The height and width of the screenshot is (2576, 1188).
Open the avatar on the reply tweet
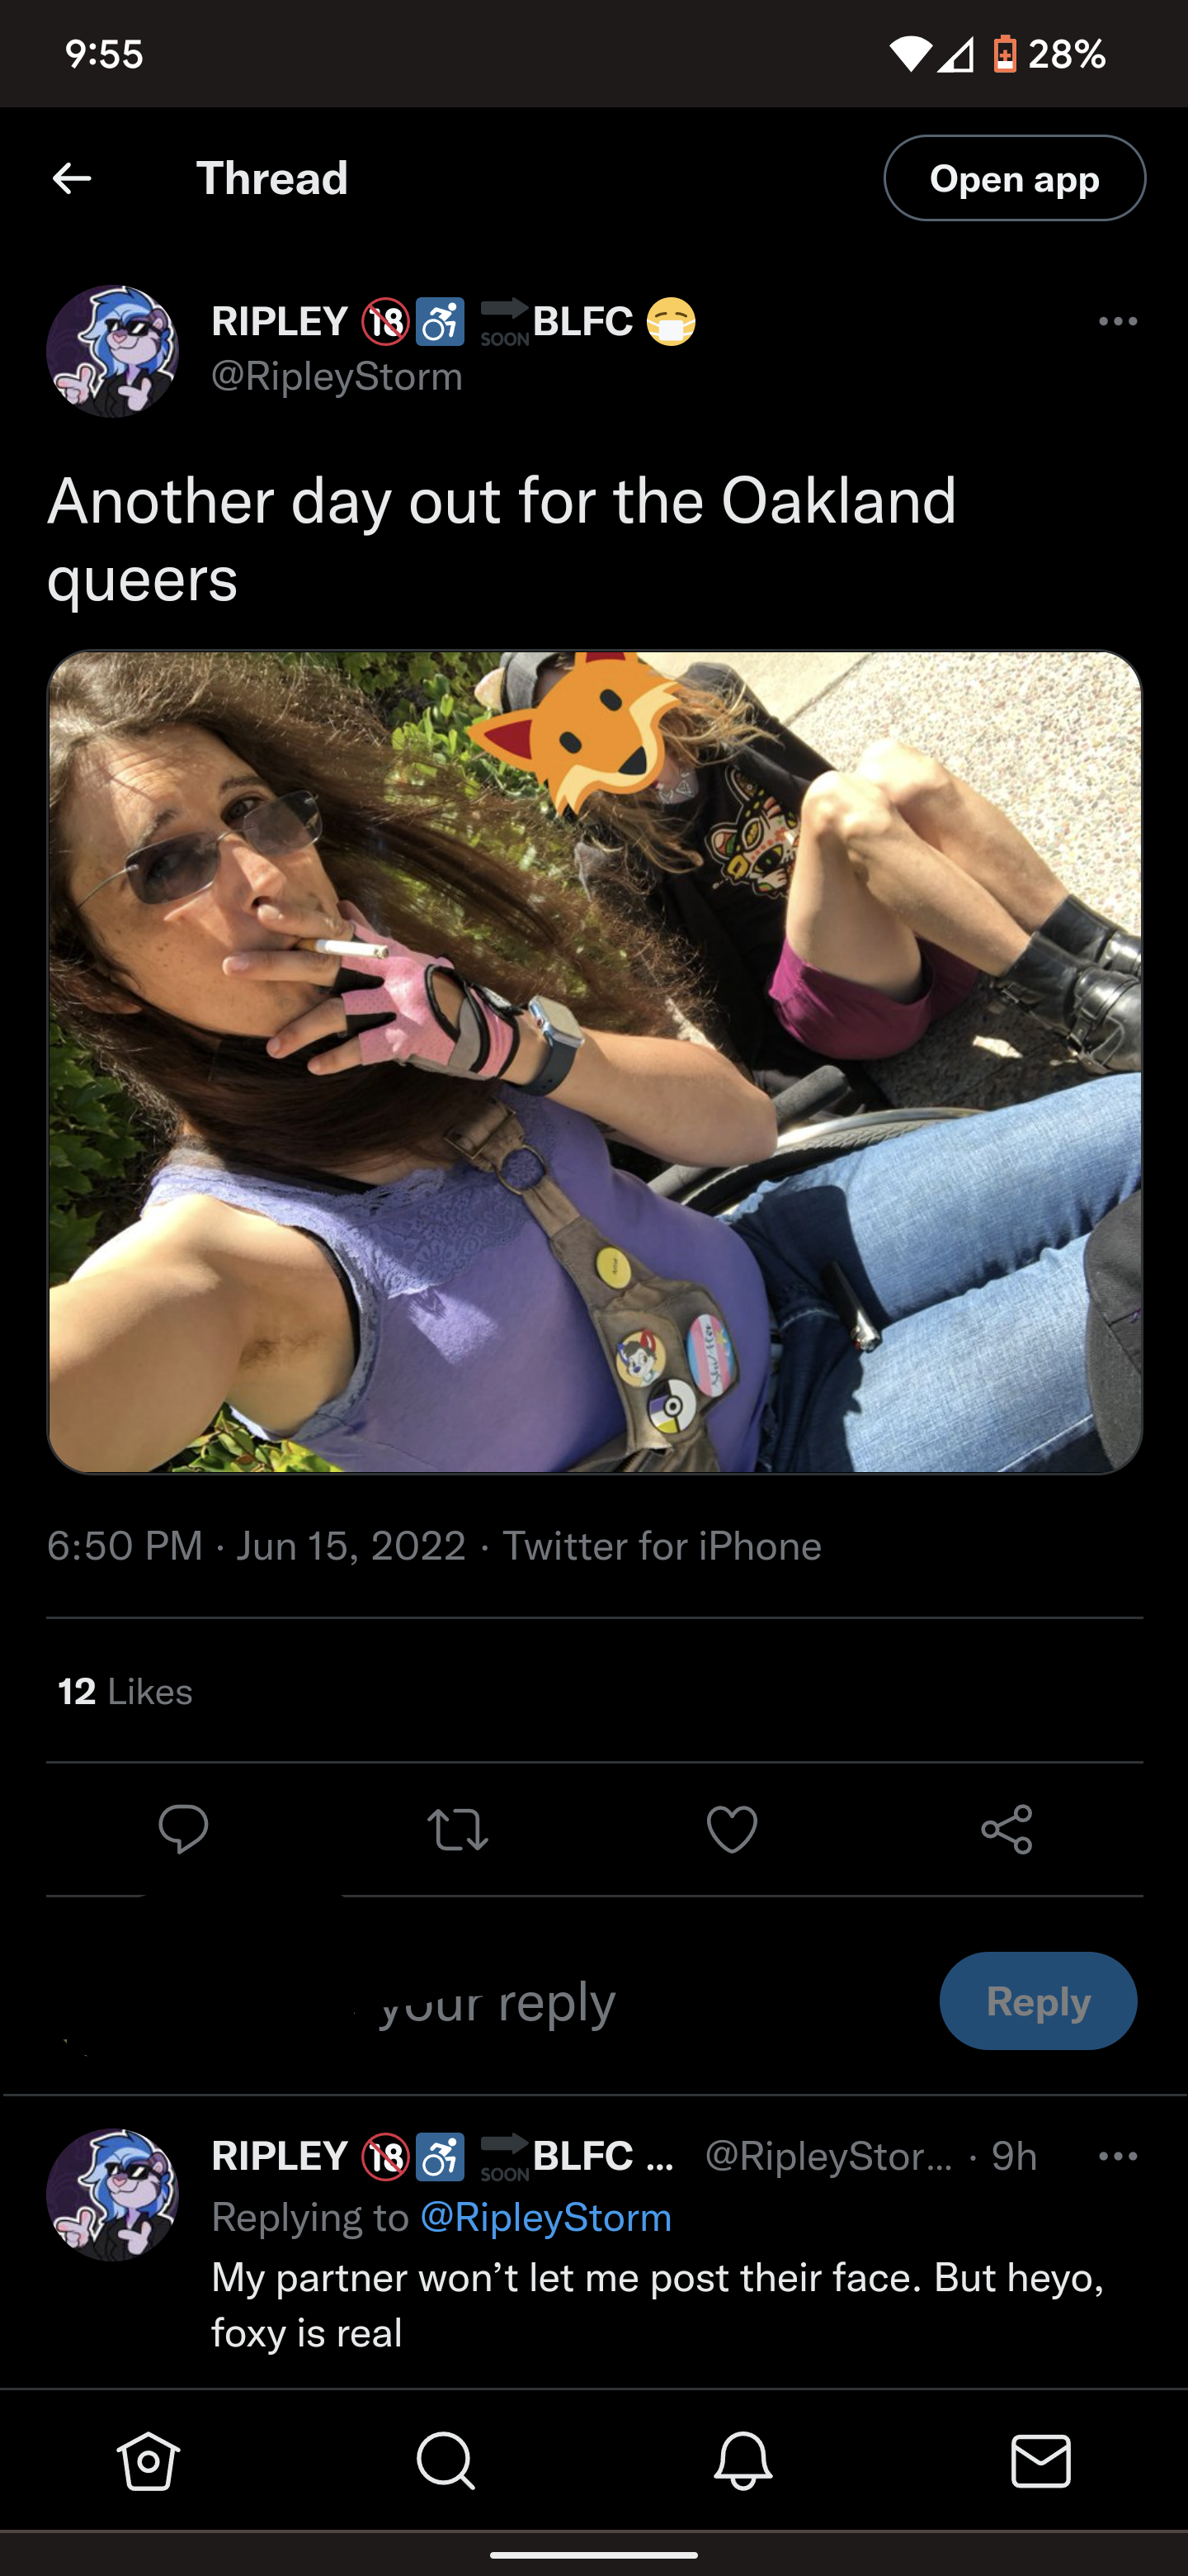[x=113, y=2195]
